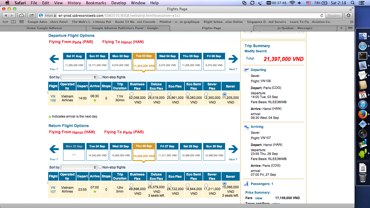Viewport: 370px width, 208px height.
Task: Reload the page using the refresh icon
Action: coord(322,15)
